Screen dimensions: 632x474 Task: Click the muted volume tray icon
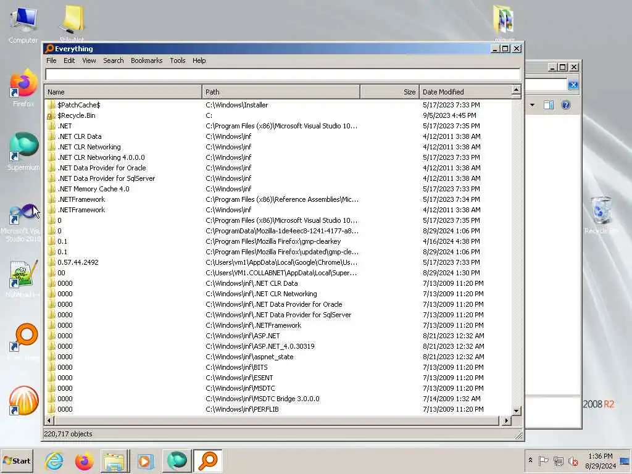[x=573, y=460]
